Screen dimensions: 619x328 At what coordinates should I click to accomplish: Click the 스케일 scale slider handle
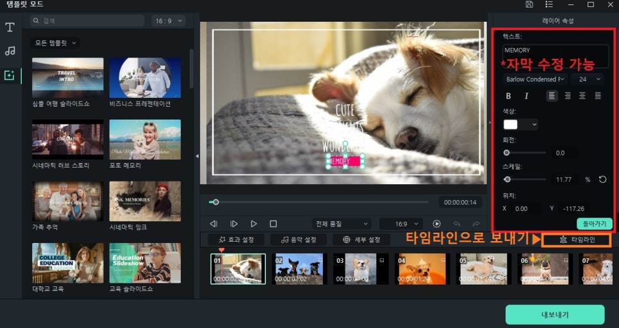click(x=508, y=180)
